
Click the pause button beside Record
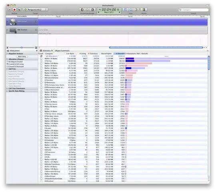[9, 10]
